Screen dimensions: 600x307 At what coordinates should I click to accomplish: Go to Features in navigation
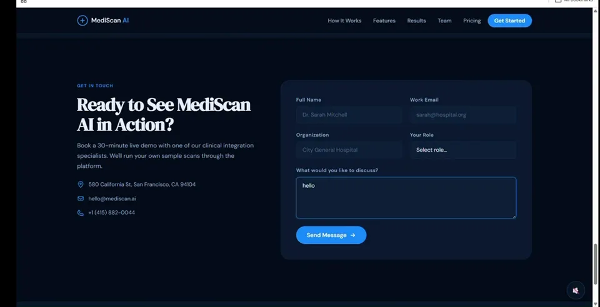[384, 21]
